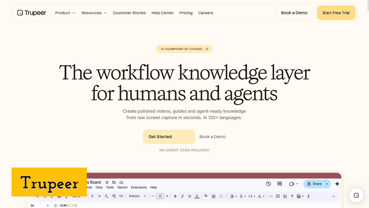Apply percent format icon
The height and width of the screenshot is (208, 369).
(x=99, y=196)
